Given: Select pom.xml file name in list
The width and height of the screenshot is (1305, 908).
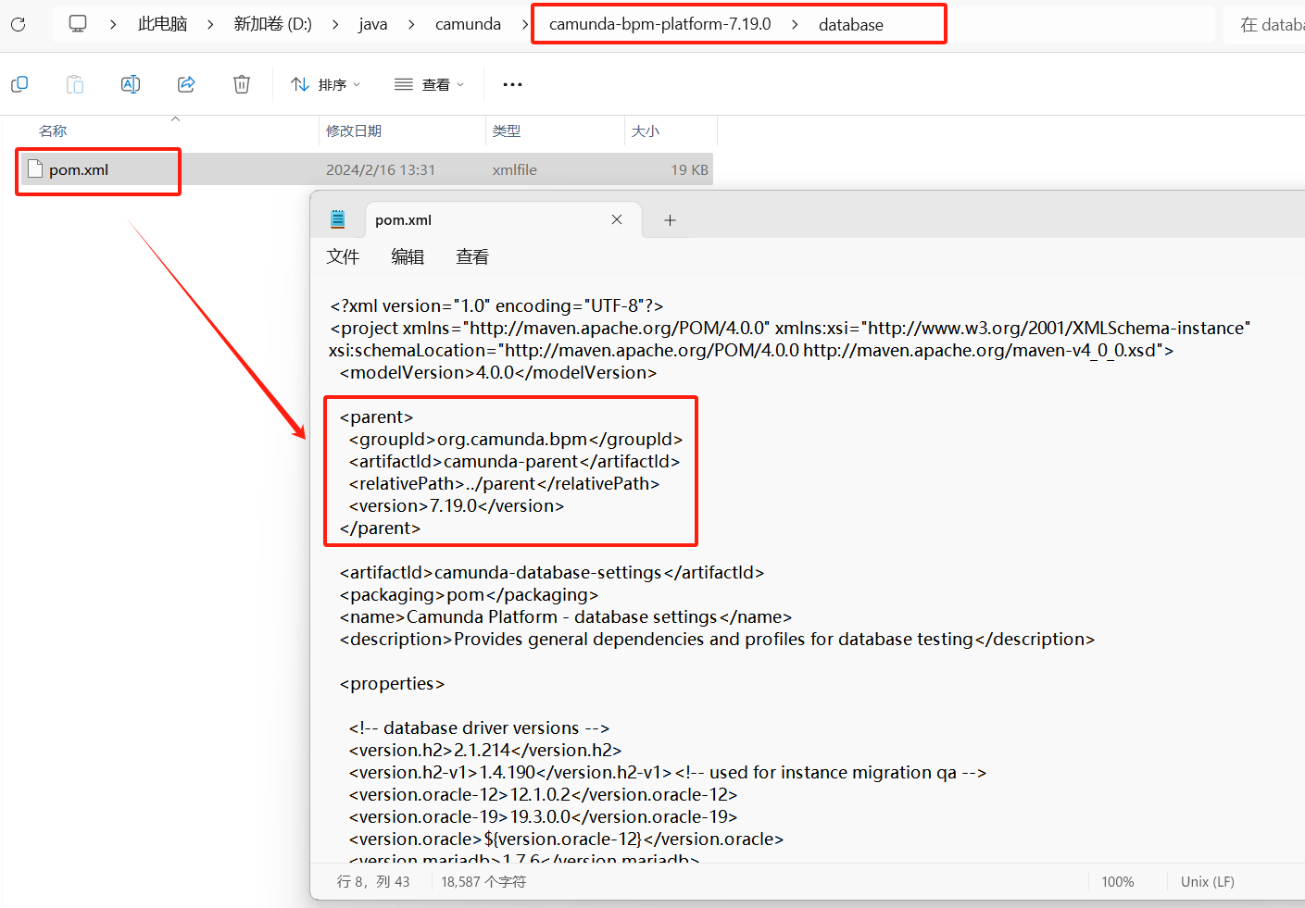Looking at the screenshot, I should click(79, 169).
